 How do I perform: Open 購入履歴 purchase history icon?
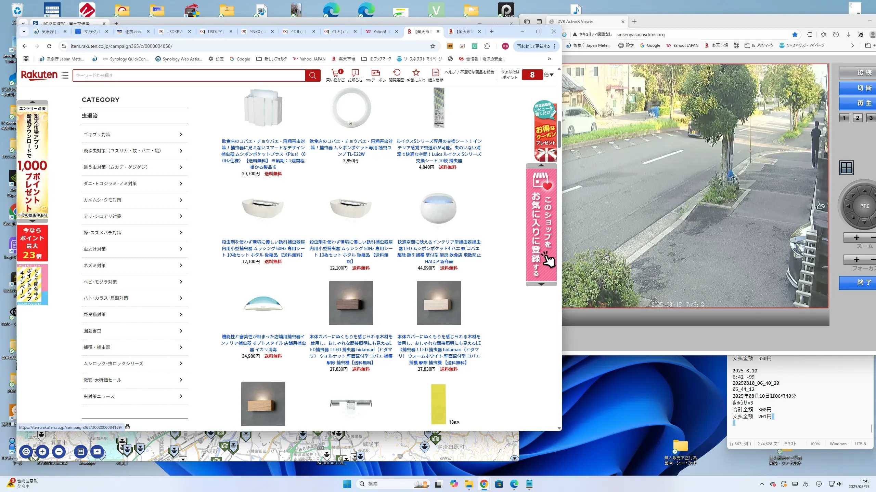(435, 73)
